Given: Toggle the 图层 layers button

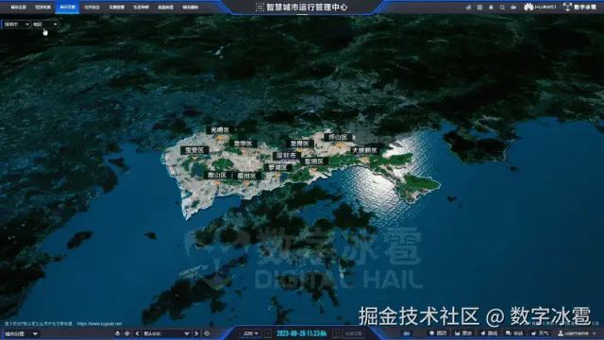Looking at the screenshot, I should [438, 333].
